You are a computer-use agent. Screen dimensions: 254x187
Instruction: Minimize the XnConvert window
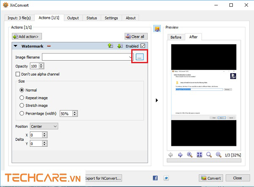[x=216, y=5]
